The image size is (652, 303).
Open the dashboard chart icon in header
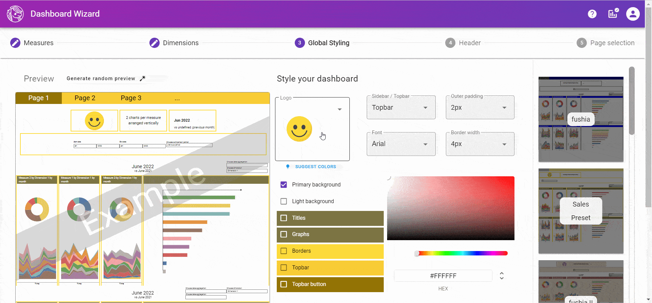click(613, 14)
